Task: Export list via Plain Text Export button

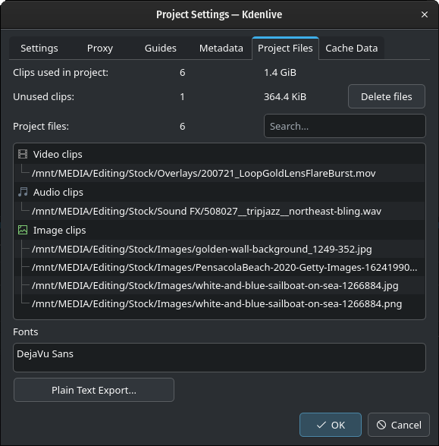Action: click(94, 390)
